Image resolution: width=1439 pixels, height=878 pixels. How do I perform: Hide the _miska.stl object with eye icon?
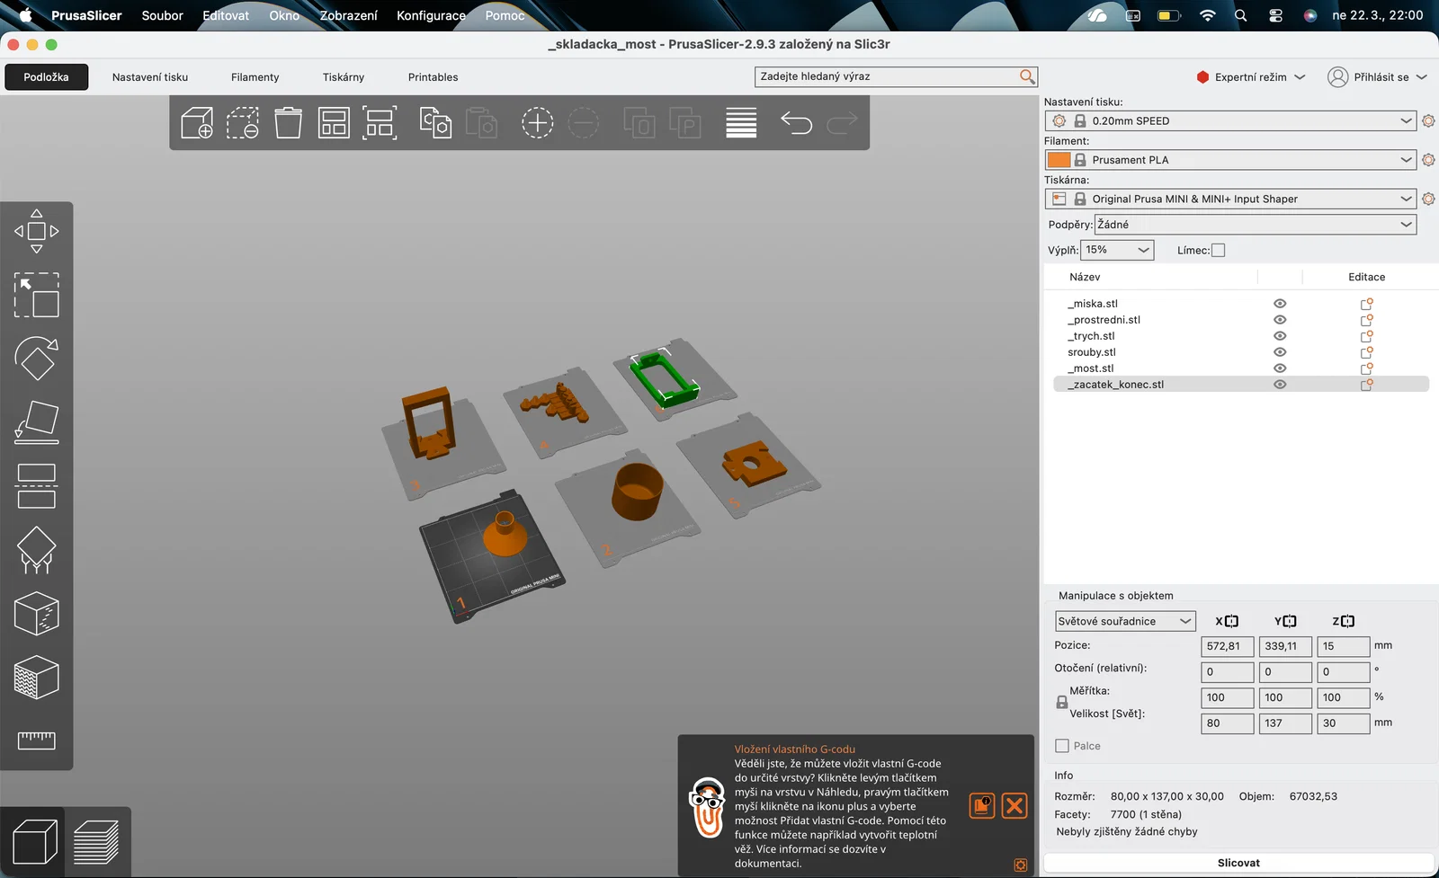point(1280,304)
